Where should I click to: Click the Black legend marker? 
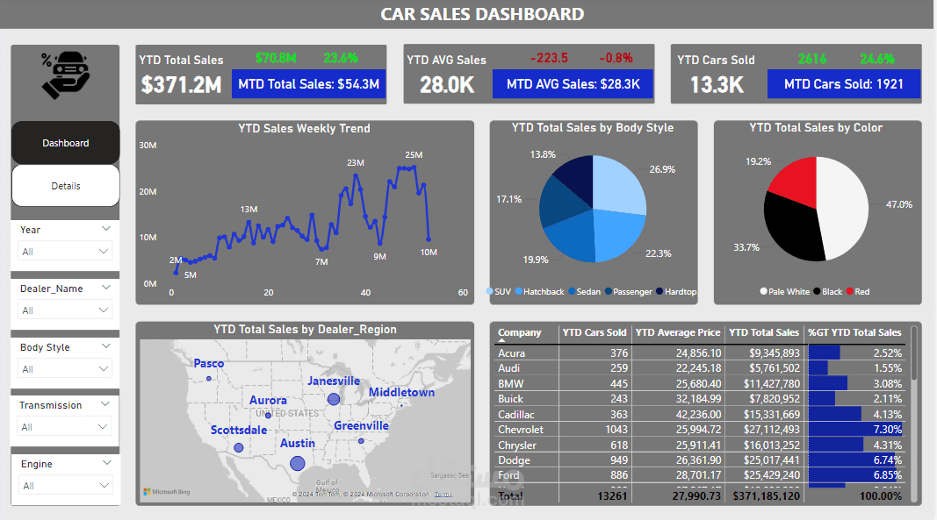tap(817, 291)
